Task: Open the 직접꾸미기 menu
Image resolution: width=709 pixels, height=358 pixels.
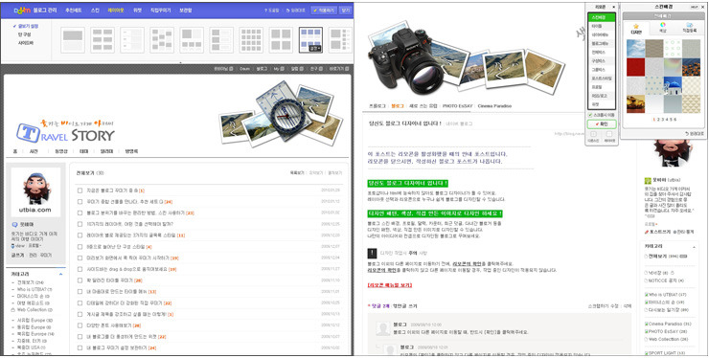Action: coord(161,10)
